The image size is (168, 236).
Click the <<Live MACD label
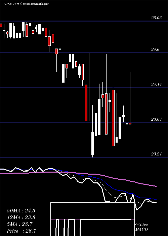point(141,227)
